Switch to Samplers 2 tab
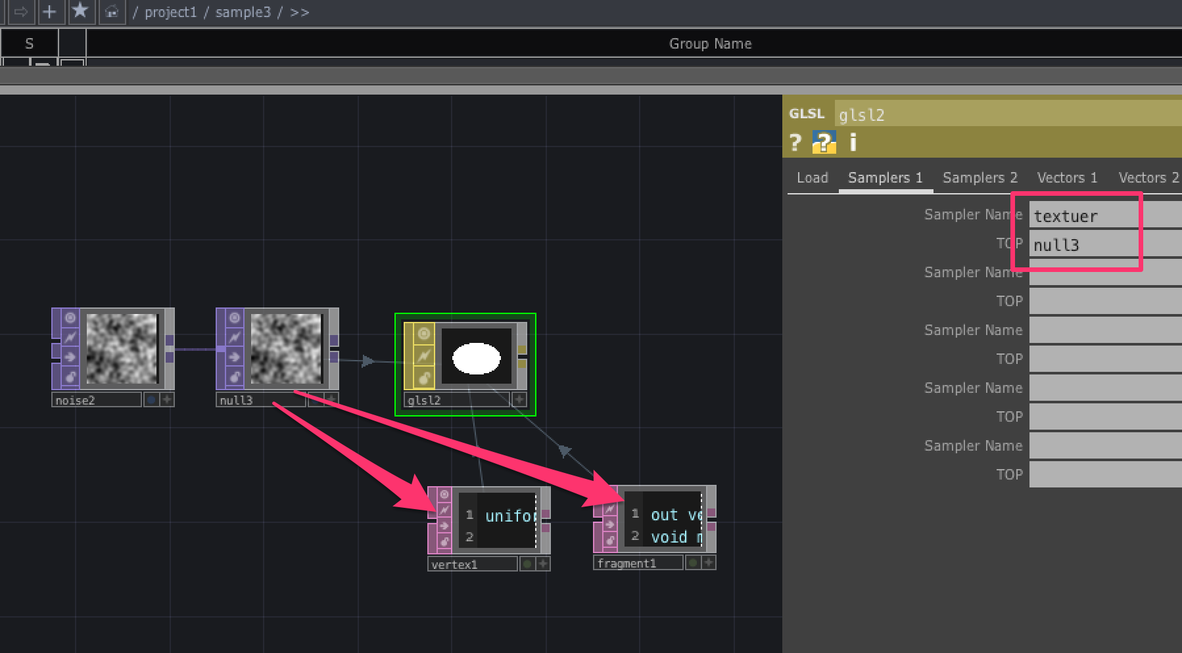The image size is (1182, 653). 980,177
